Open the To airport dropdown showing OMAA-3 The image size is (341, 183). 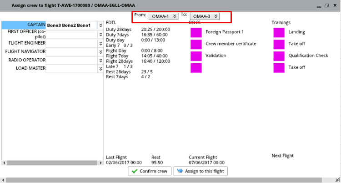[204, 16]
